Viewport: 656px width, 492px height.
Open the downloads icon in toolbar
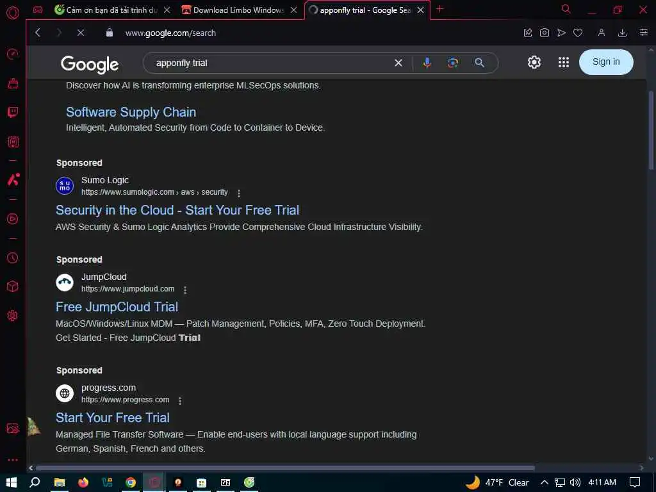622,33
